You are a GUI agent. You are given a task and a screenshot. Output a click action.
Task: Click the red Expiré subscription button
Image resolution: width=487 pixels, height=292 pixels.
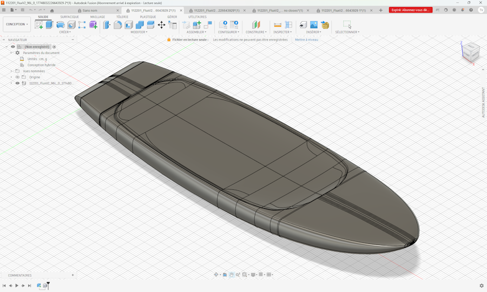[x=410, y=10]
